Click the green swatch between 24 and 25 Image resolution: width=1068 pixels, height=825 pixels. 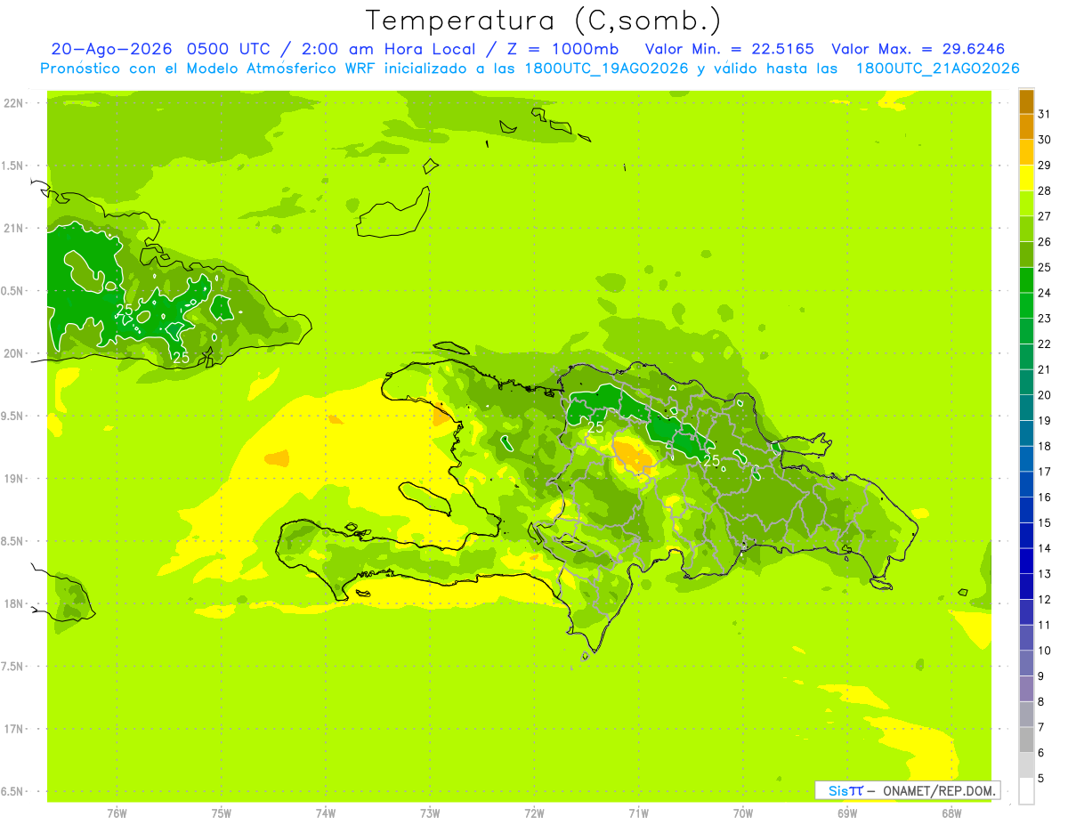pyautogui.click(x=1026, y=280)
